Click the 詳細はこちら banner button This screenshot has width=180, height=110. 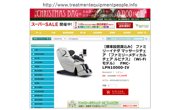click(130, 106)
